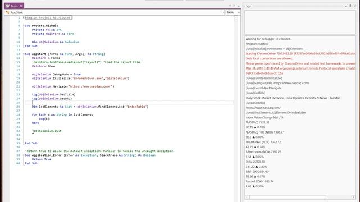Click 'Log(objSelenium.GetURL)' line
Image resolution: width=360 pixels, height=202 pixels.
point(52,99)
